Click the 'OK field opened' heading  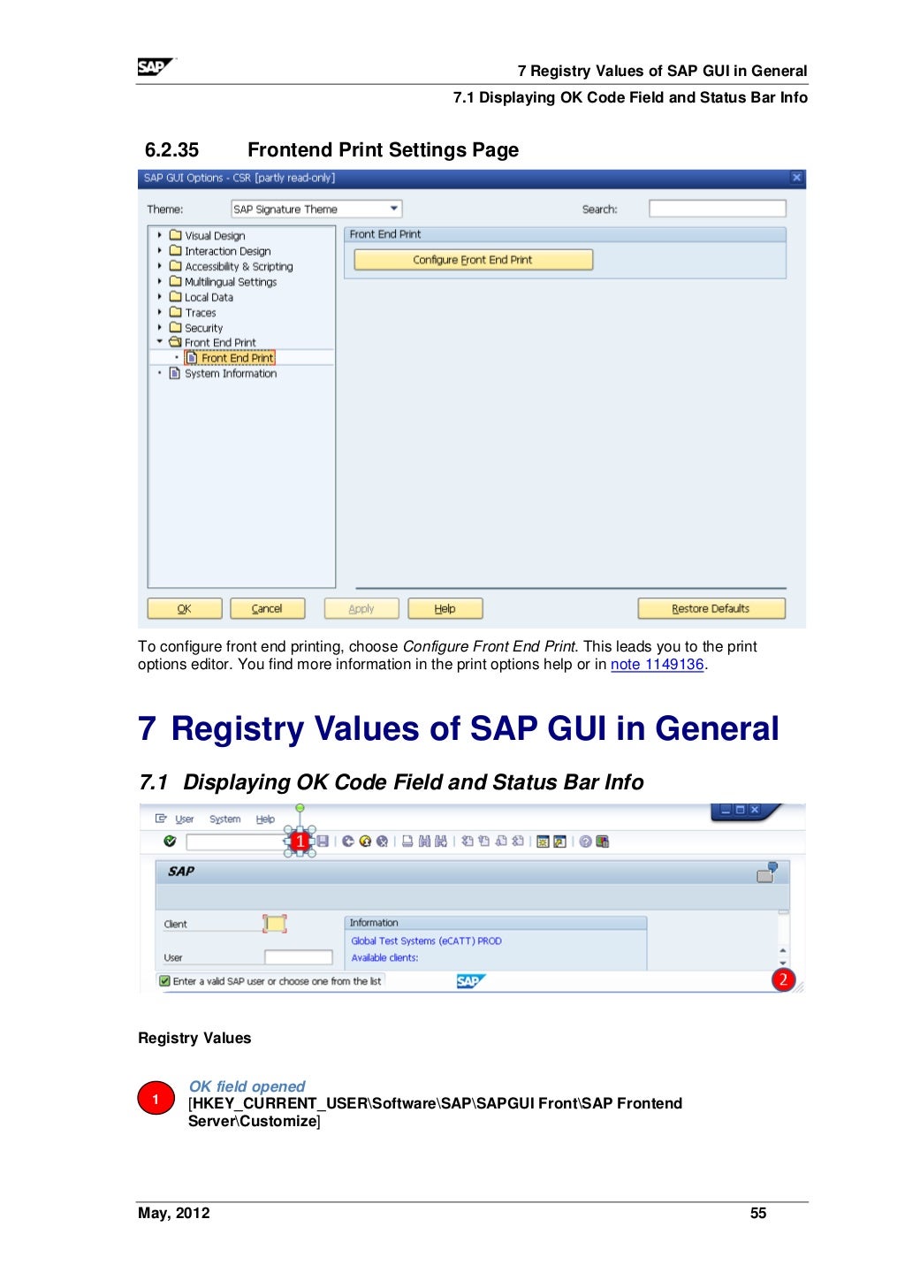(247, 1086)
